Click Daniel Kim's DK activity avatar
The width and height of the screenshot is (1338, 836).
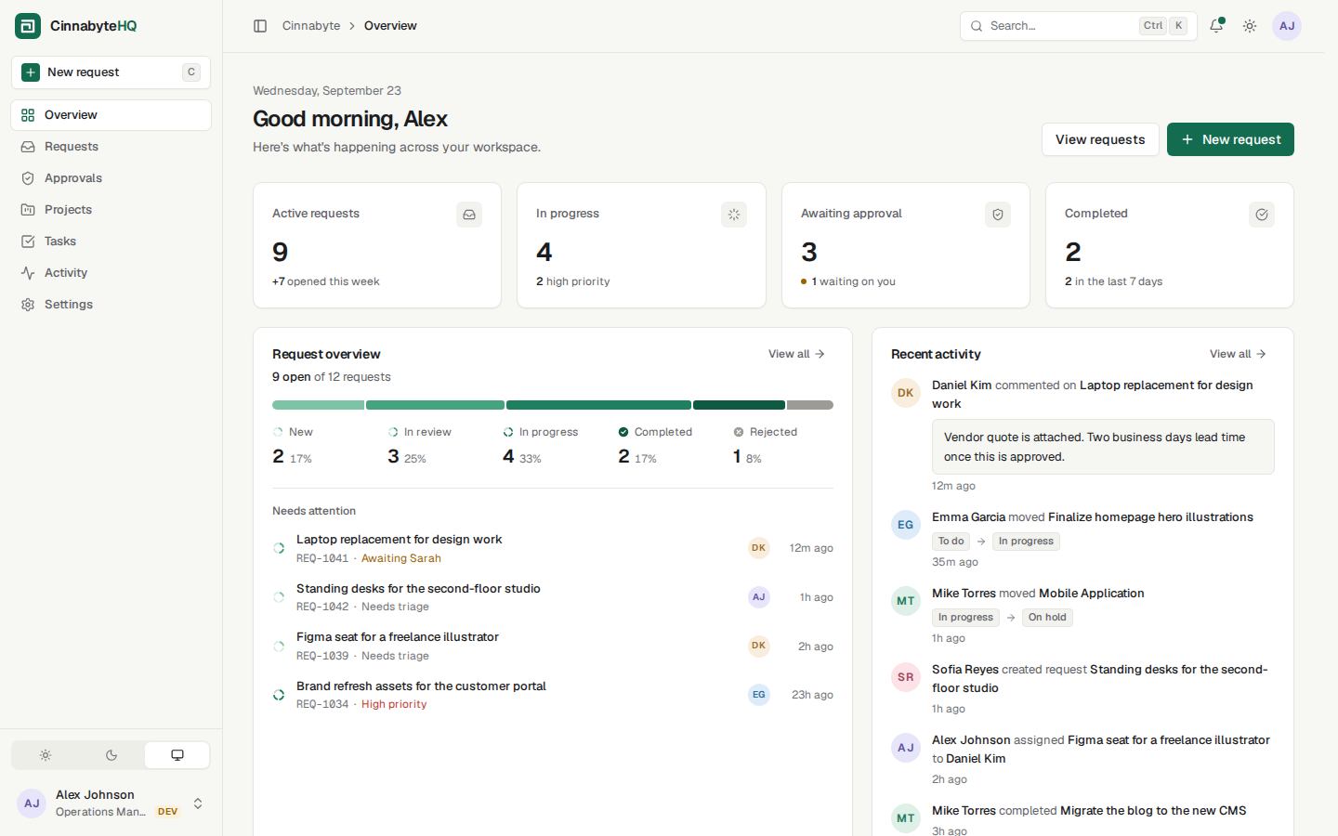906,393
